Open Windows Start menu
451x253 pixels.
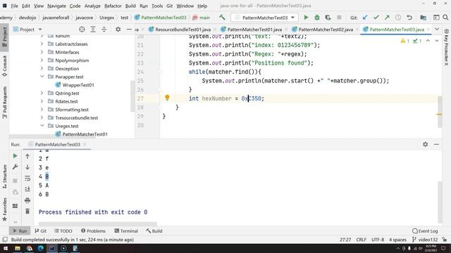point(6,248)
